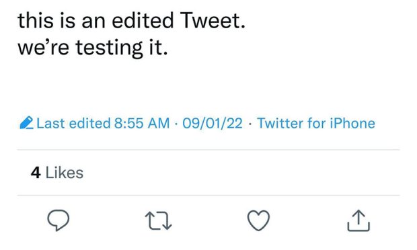This screenshot has height=250, width=417.
Task: Click the pencil edit history icon
Action: click(x=27, y=123)
